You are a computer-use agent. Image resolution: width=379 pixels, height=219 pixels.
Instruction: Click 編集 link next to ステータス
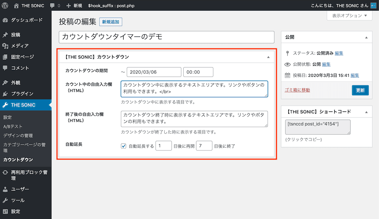pyautogui.click(x=339, y=53)
